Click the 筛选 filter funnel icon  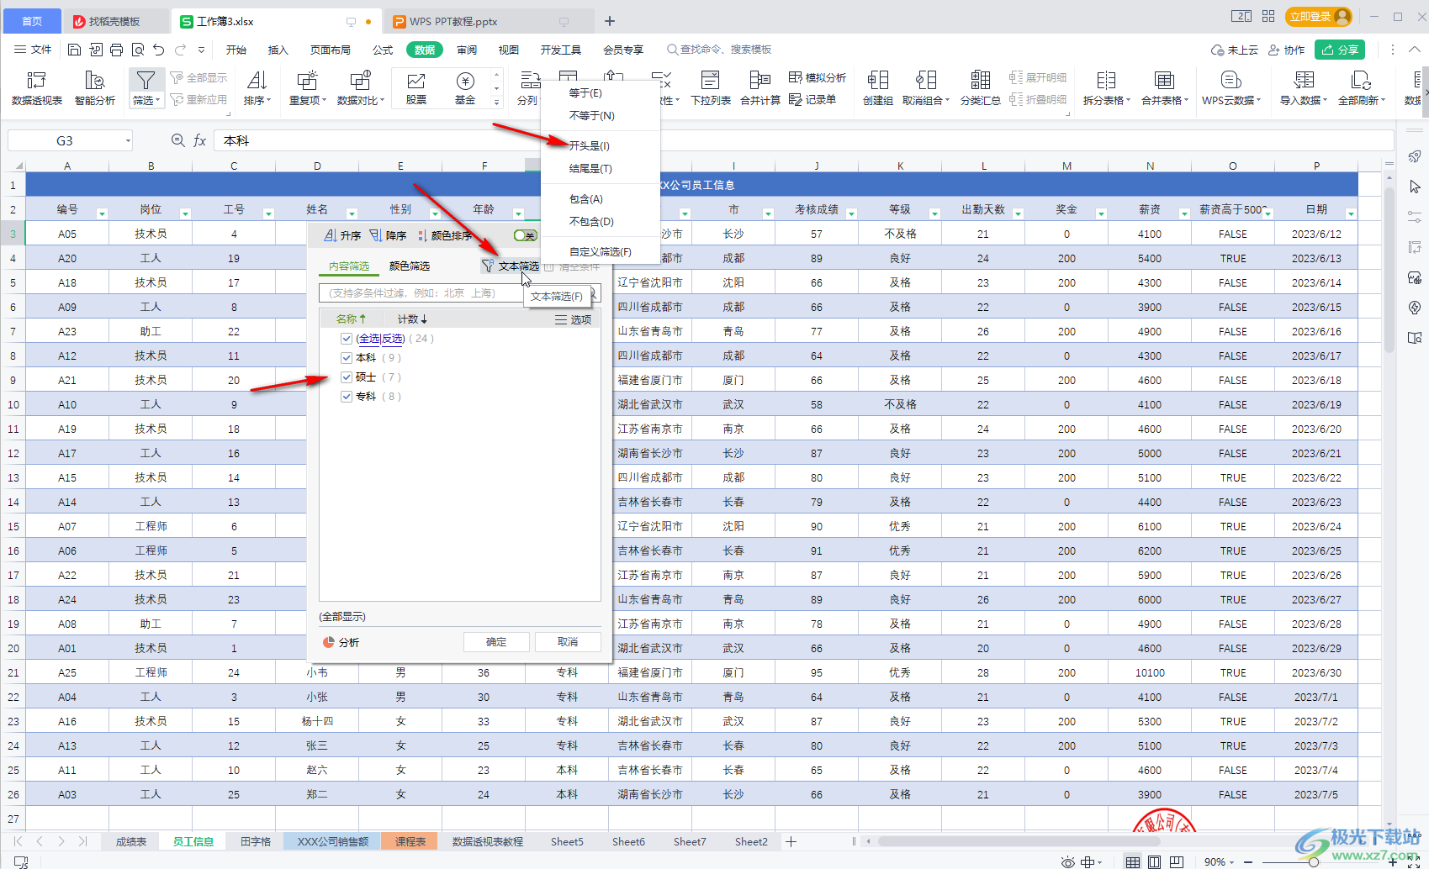pos(146,80)
